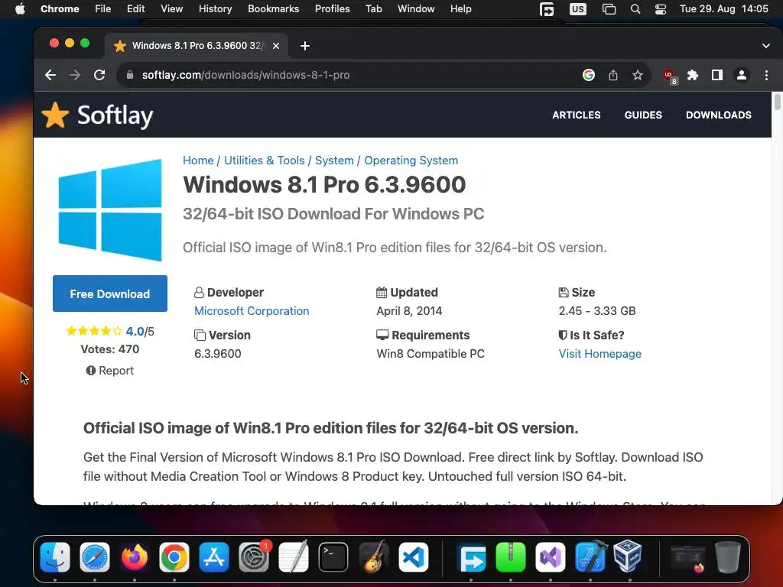Open the ARTICLES navigation link
The height and width of the screenshot is (587, 783).
[x=577, y=115]
